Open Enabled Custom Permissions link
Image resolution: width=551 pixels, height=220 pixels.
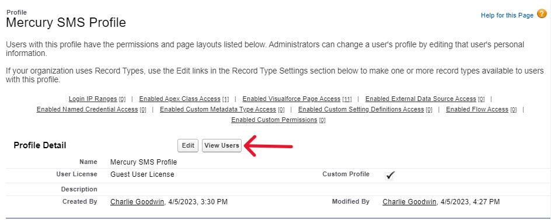click(x=274, y=120)
